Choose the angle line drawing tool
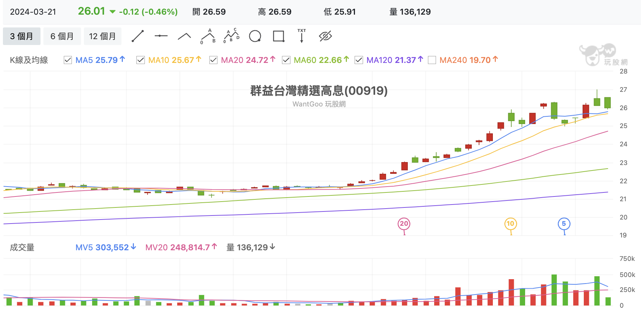This screenshot has height=311, width=641. (184, 36)
